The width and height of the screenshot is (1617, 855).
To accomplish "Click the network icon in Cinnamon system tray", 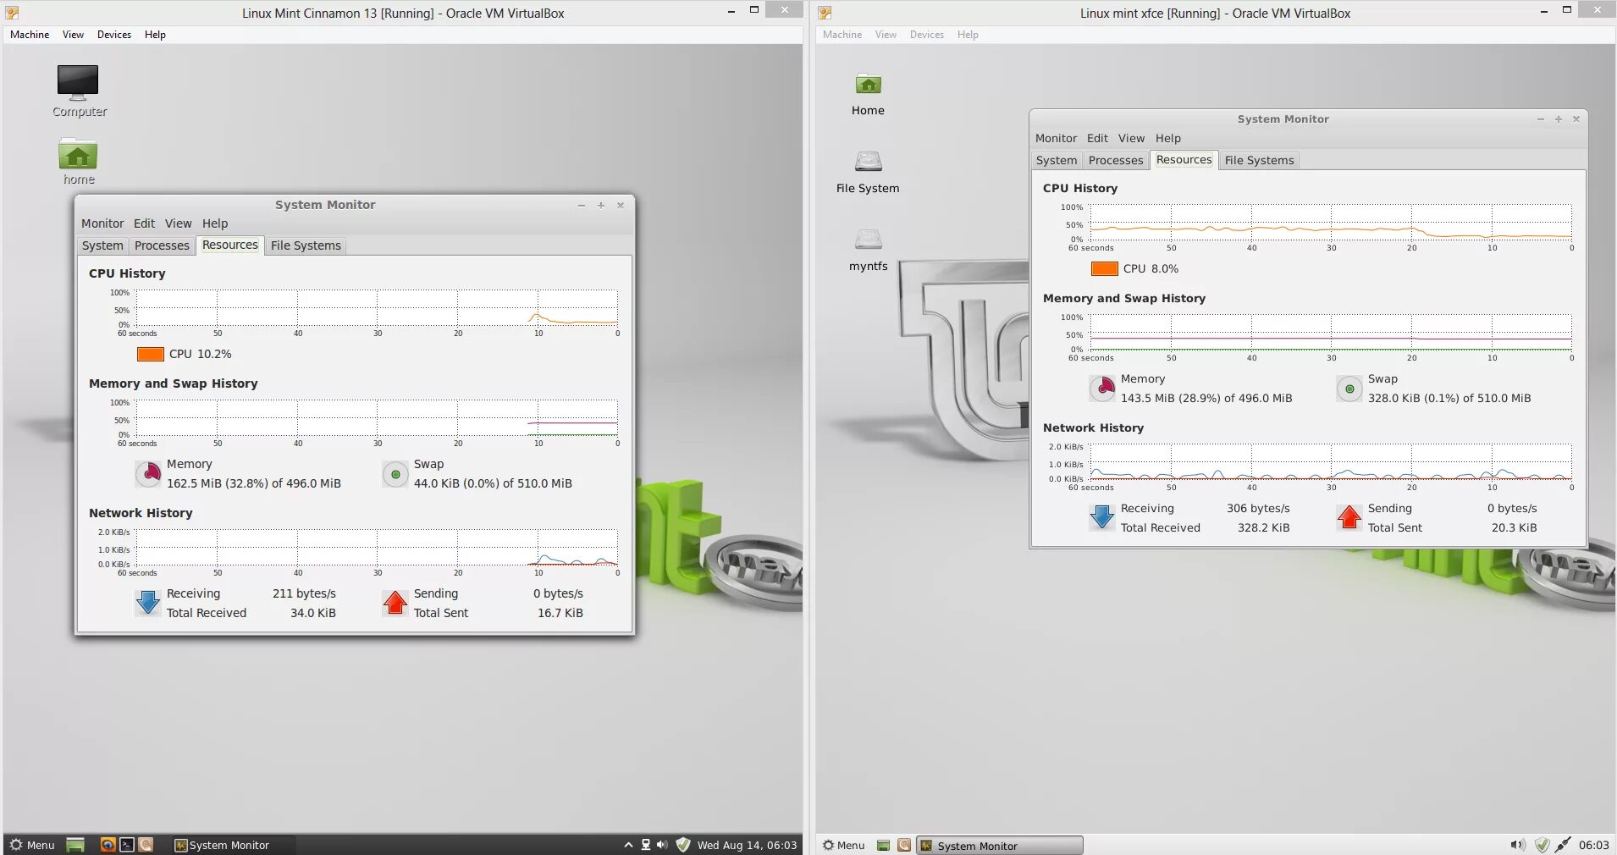I will tap(646, 845).
